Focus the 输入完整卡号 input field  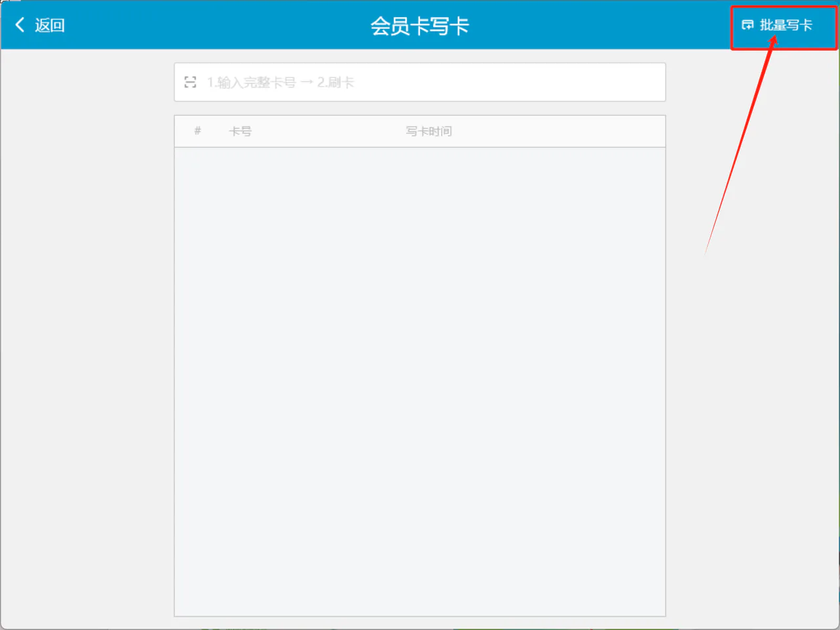pos(420,82)
